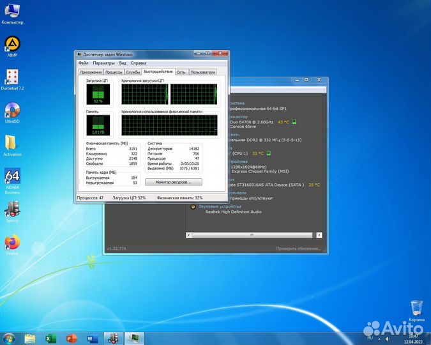Click the volume speaker tray icon
Screen dimensions: 431x345
tap(388, 339)
